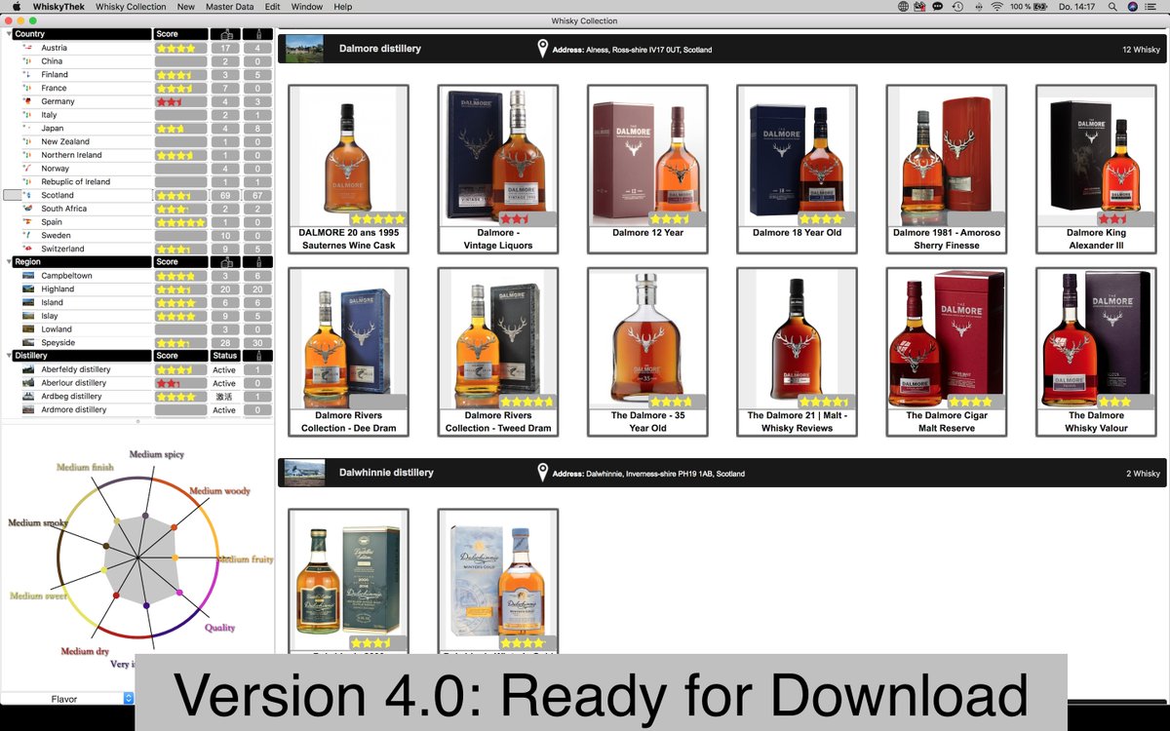Open the WhiskyThek menu

coord(58,7)
